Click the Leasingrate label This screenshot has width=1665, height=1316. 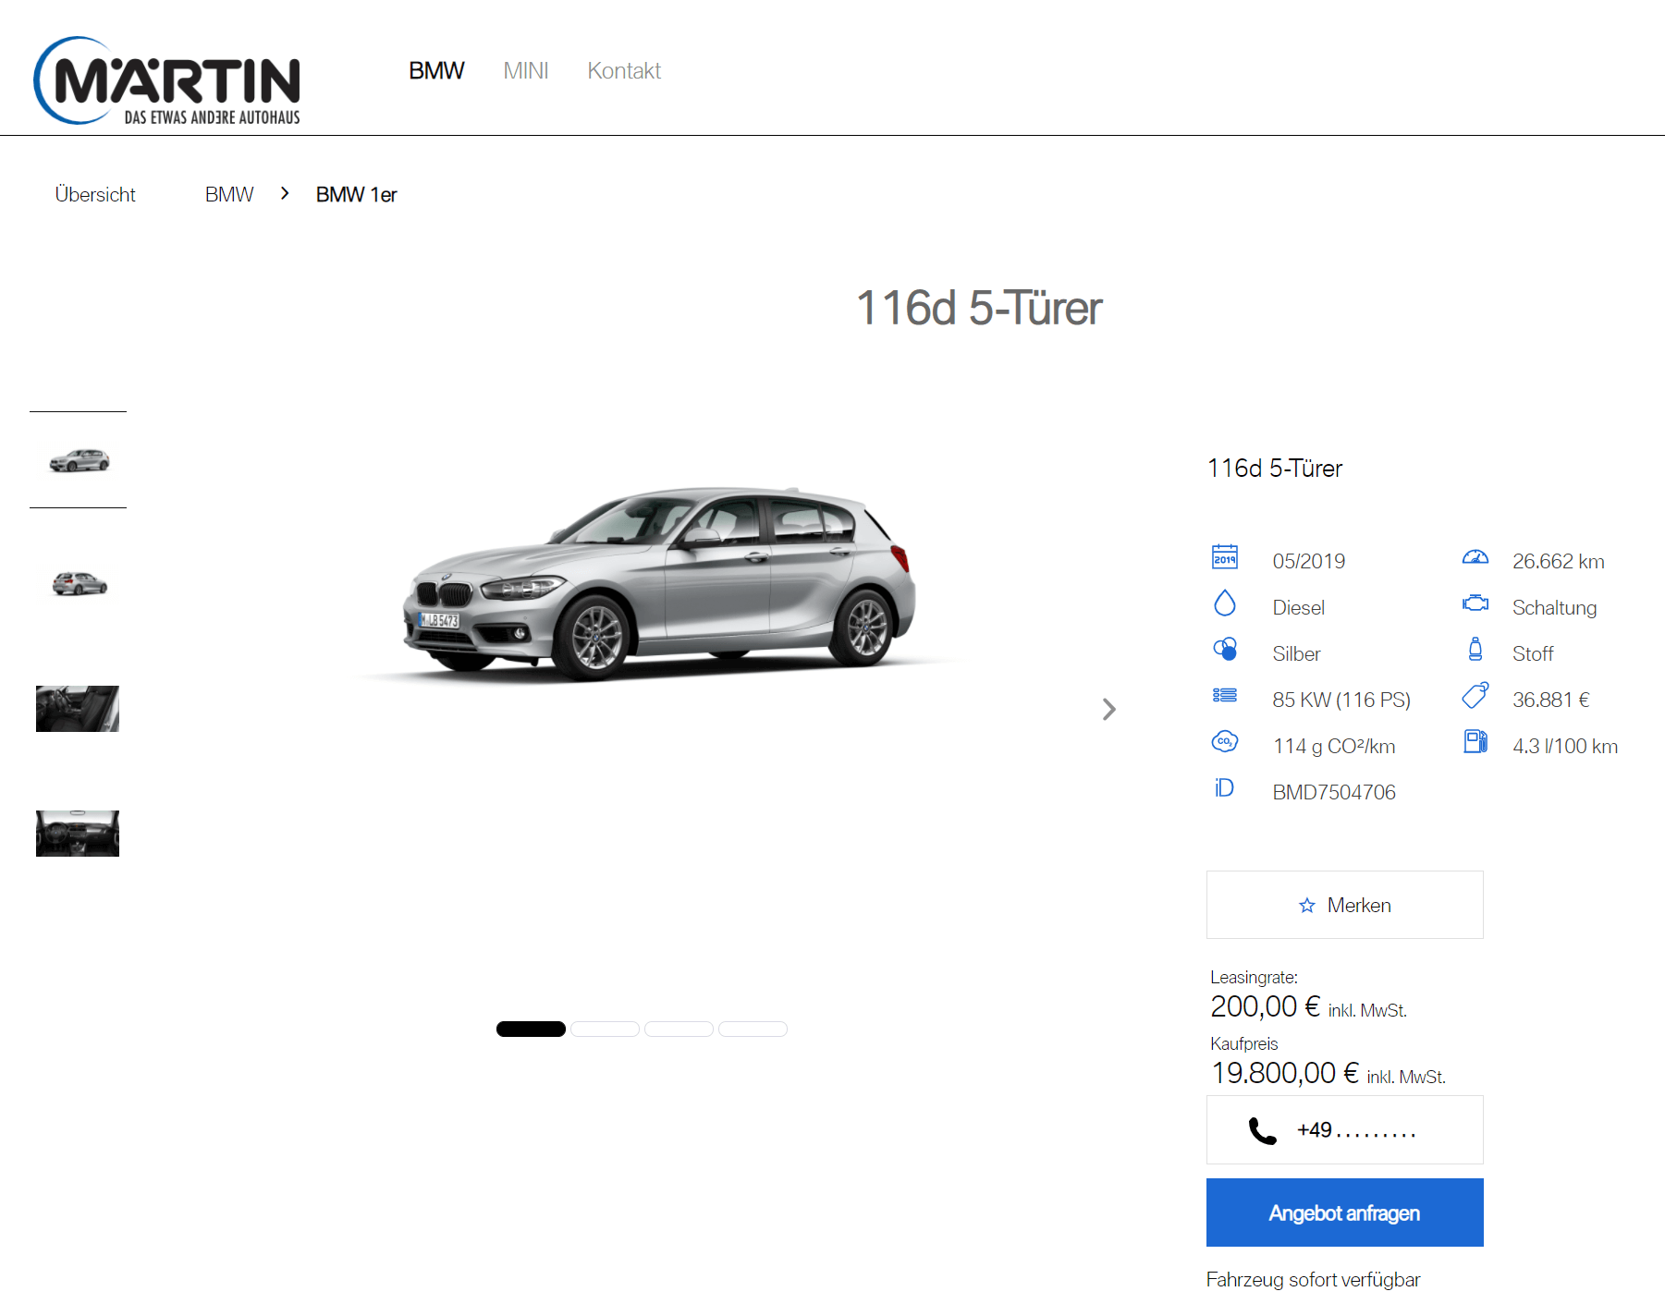[x=1255, y=977]
